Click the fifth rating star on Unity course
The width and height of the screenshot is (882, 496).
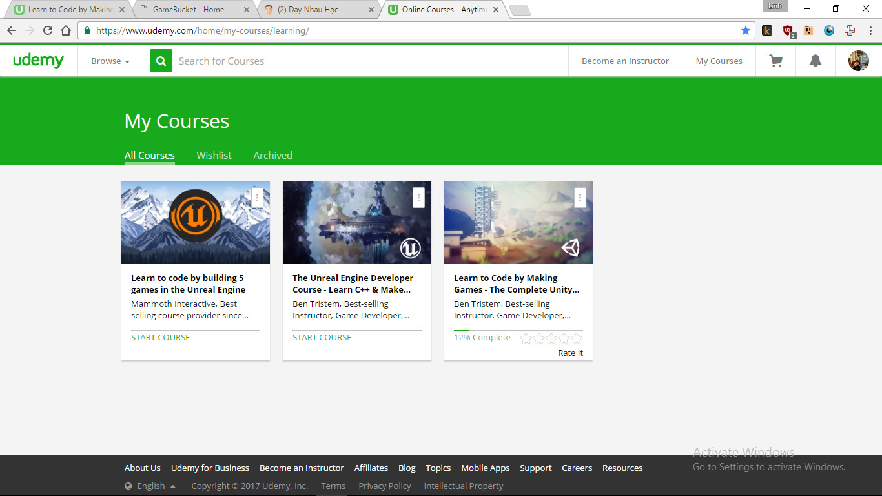[x=577, y=338]
